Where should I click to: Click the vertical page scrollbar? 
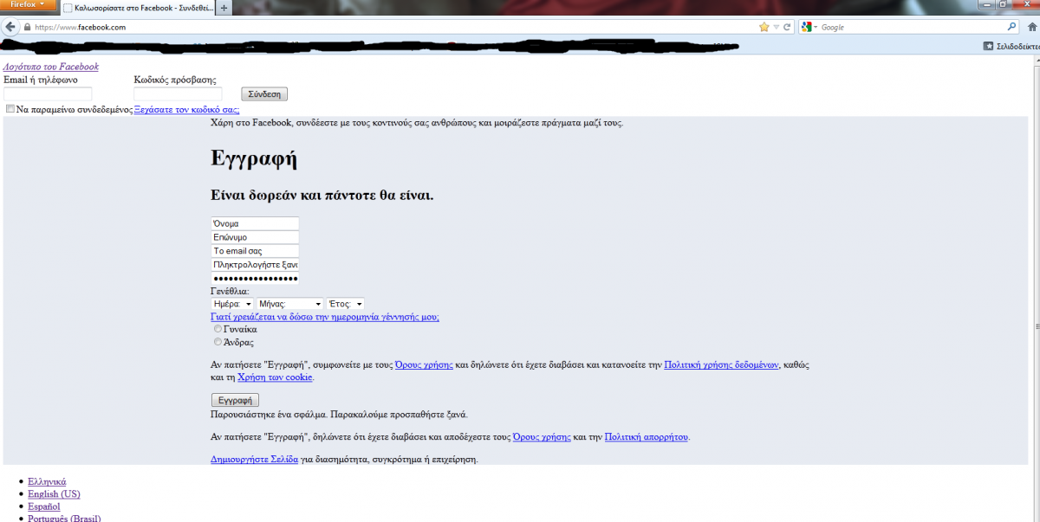1036,290
